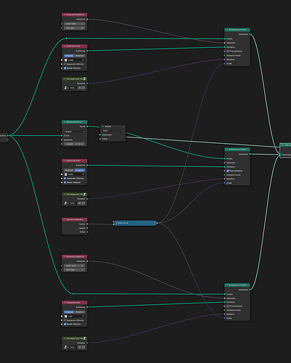Viewport: 291px width, 363px height.
Task: Click the Length value field in Resample Curve
Action: click(74, 144)
